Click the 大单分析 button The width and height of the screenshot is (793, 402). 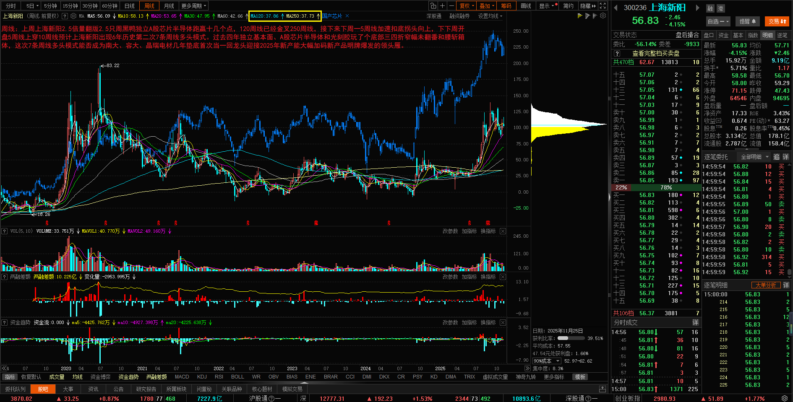point(766,285)
